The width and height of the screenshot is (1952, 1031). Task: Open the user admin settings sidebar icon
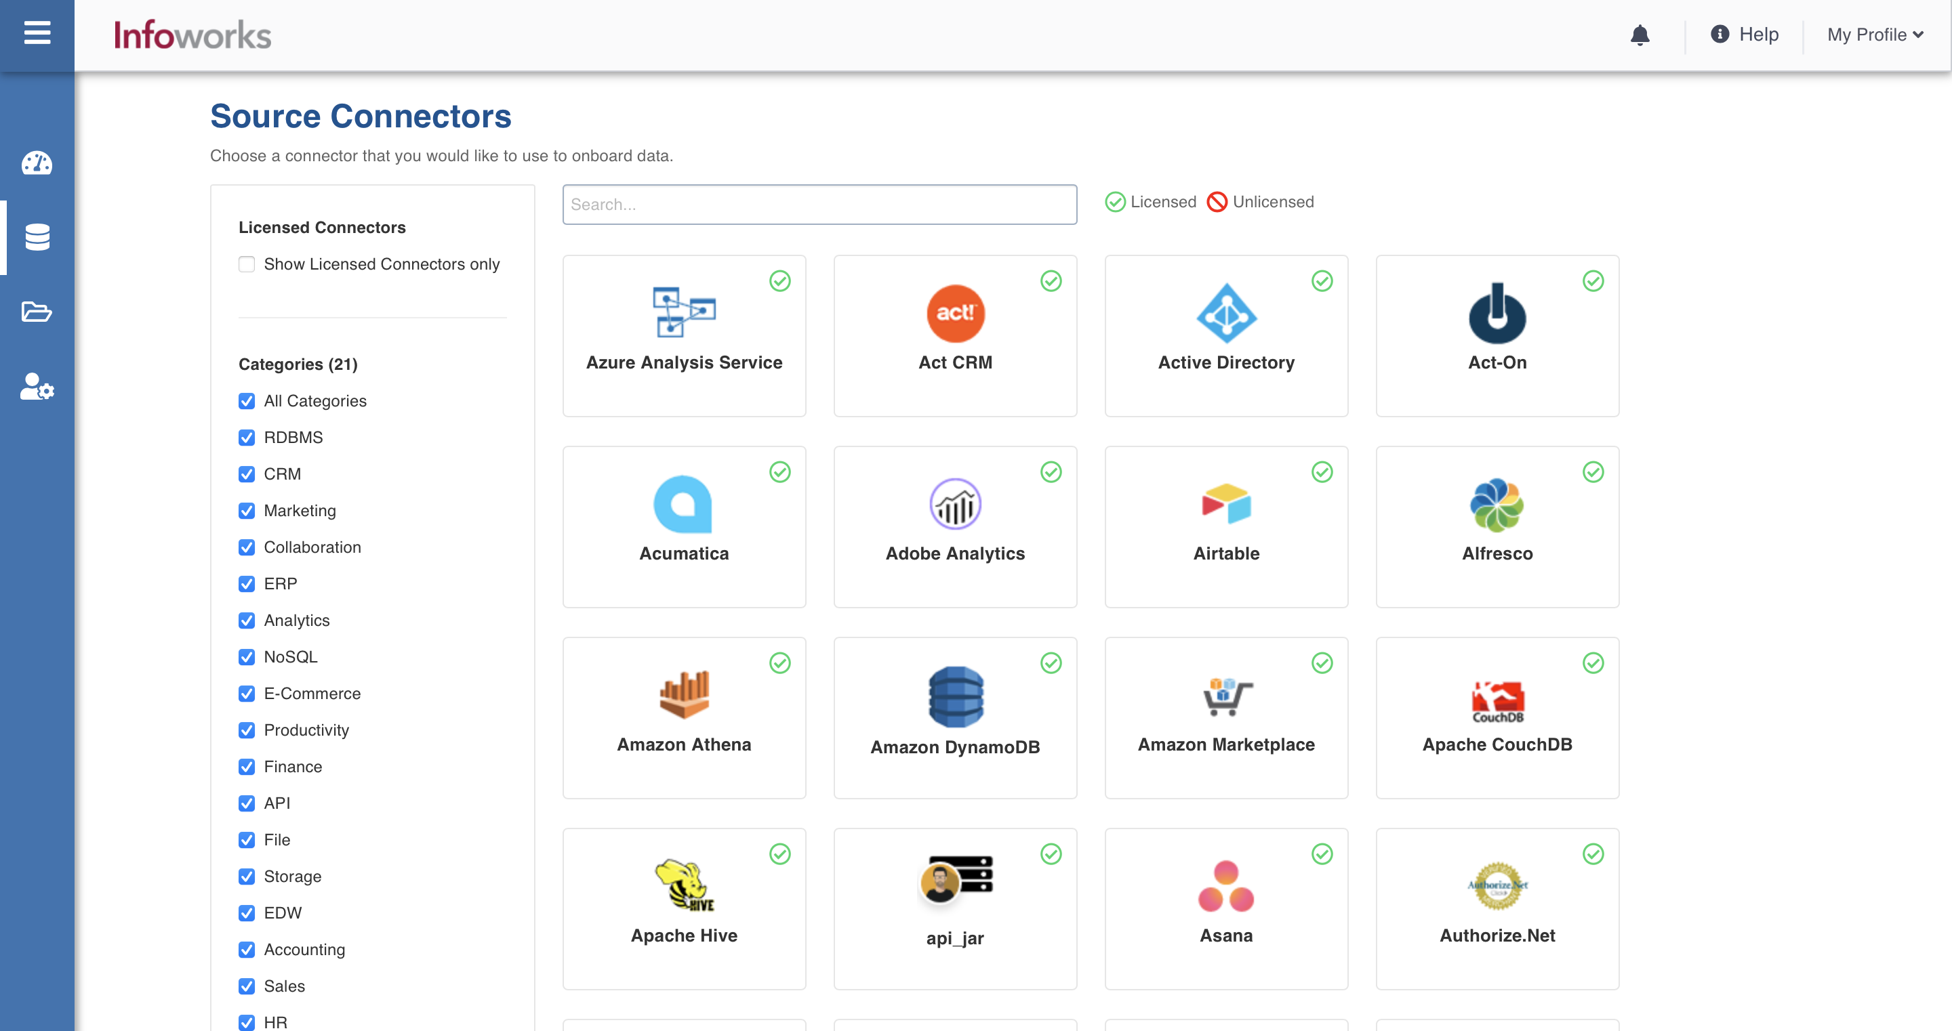click(37, 386)
